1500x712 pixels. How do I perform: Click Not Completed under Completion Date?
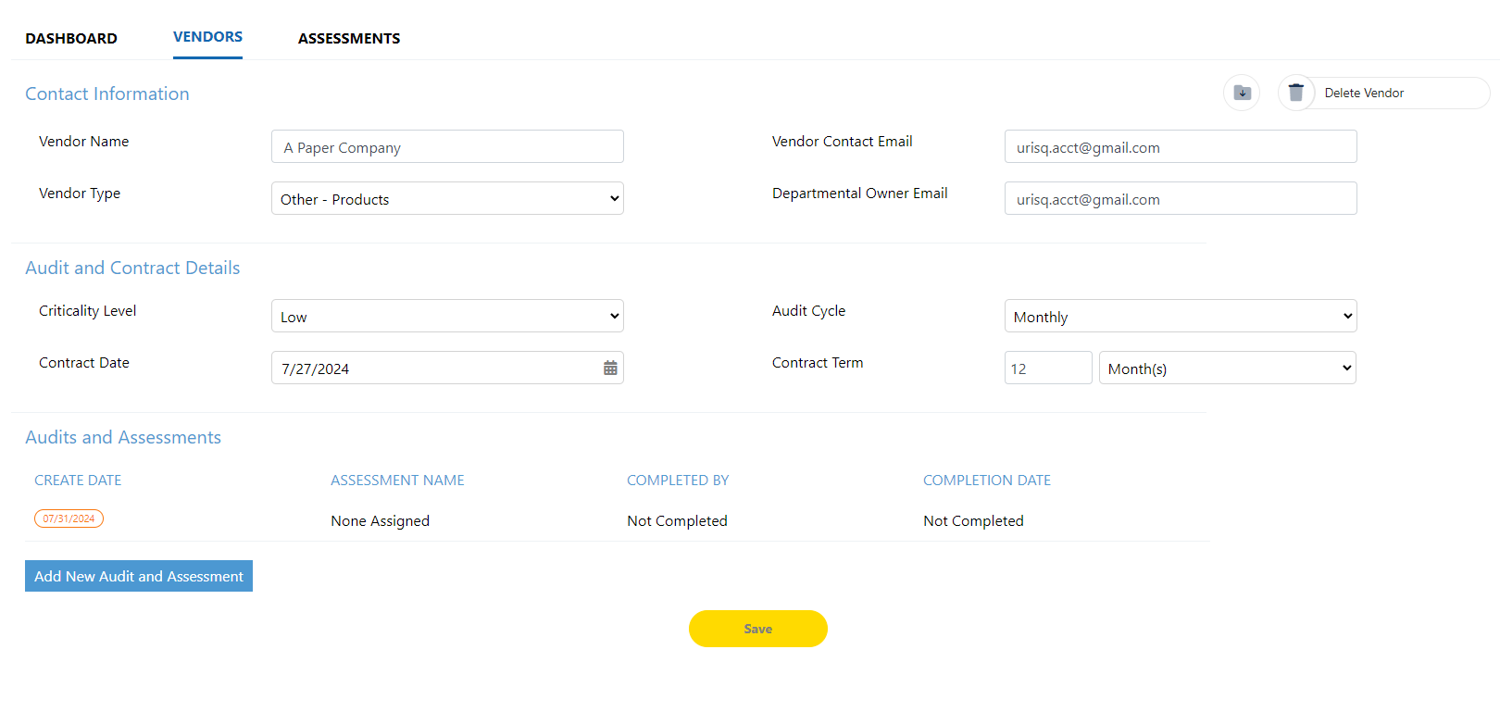pyautogui.click(x=973, y=521)
